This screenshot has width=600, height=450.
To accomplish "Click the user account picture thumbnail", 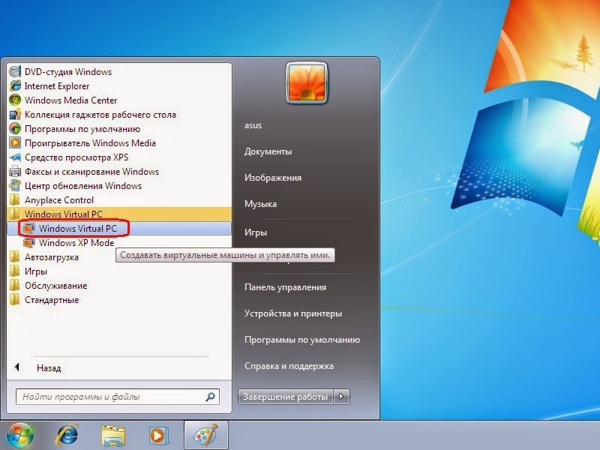I will coord(307,82).
